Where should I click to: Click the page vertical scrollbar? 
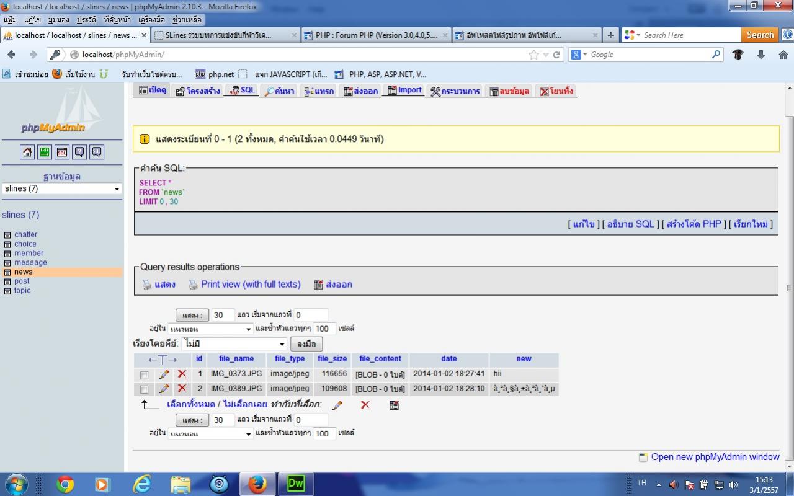[789, 285]
